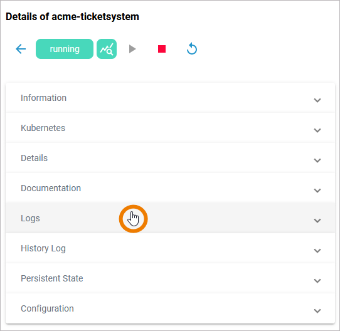This screenshot has width=340, height=331.
Task: Open the History Log panel header
Action: coord(170,248)
